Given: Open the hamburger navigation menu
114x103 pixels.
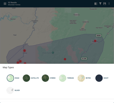Looking at the screenshot, I should pyautogui.click(x=5, y=4).
